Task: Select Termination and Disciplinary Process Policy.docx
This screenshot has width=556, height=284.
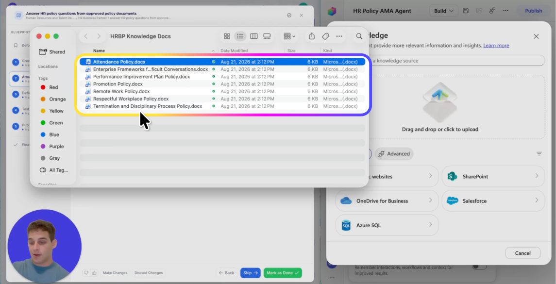Action: pos(222,106)
